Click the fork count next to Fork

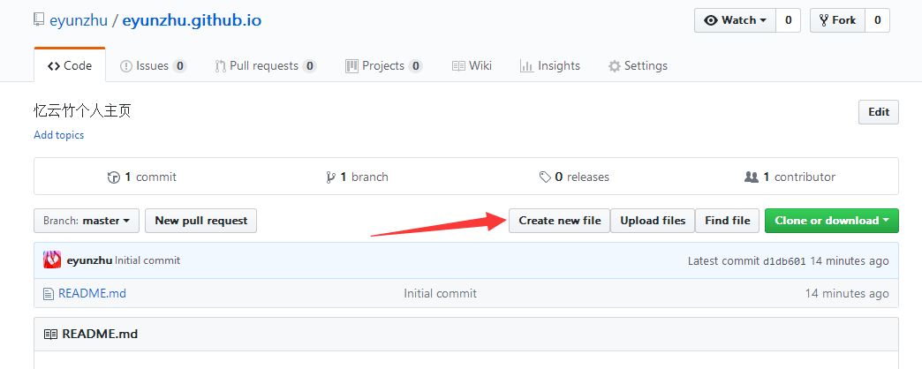[x=877, y=20]
